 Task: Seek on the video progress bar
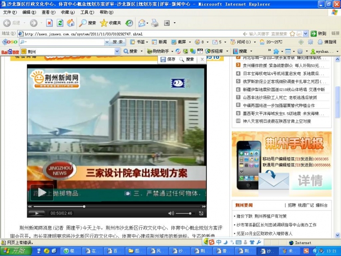117,206
